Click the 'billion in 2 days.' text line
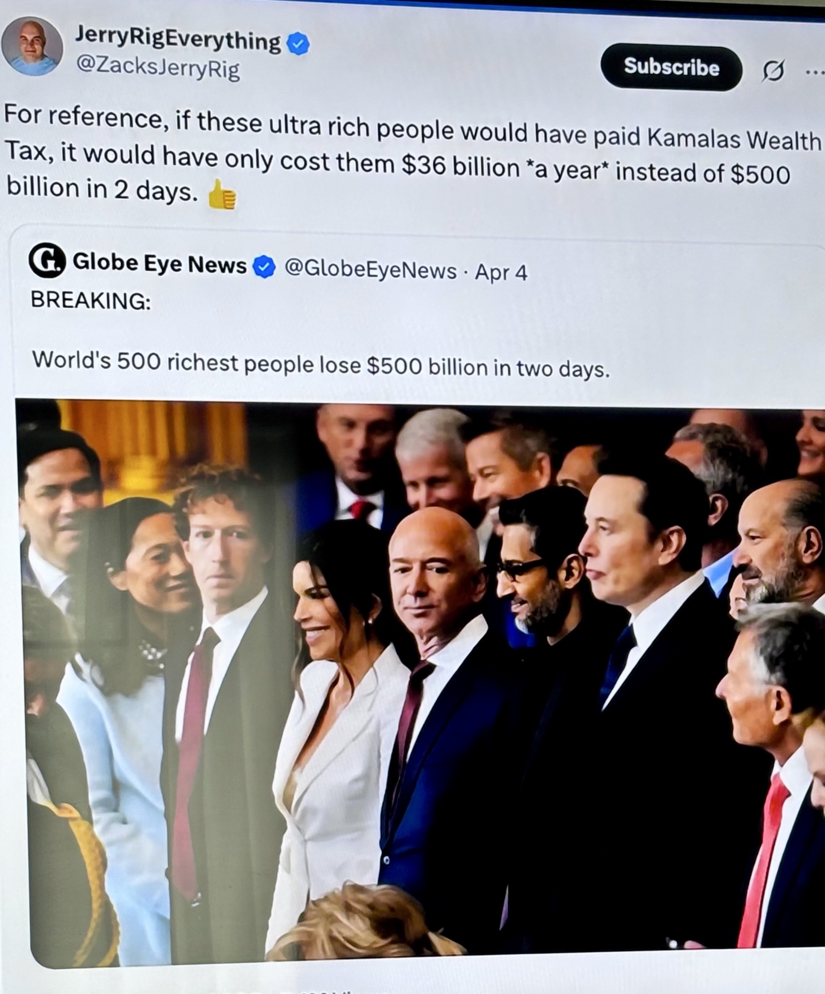Image resolution: width=825 pixels, height=994 pixels. (x=102, y=189)
